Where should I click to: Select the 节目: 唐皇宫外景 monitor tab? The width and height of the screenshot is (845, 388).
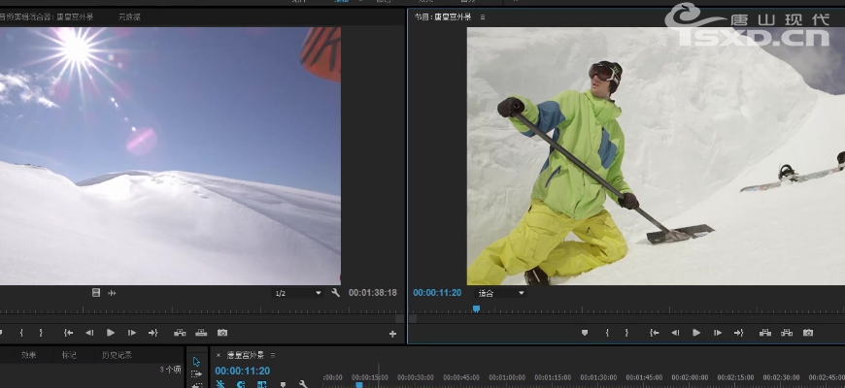tap(443, 17)
